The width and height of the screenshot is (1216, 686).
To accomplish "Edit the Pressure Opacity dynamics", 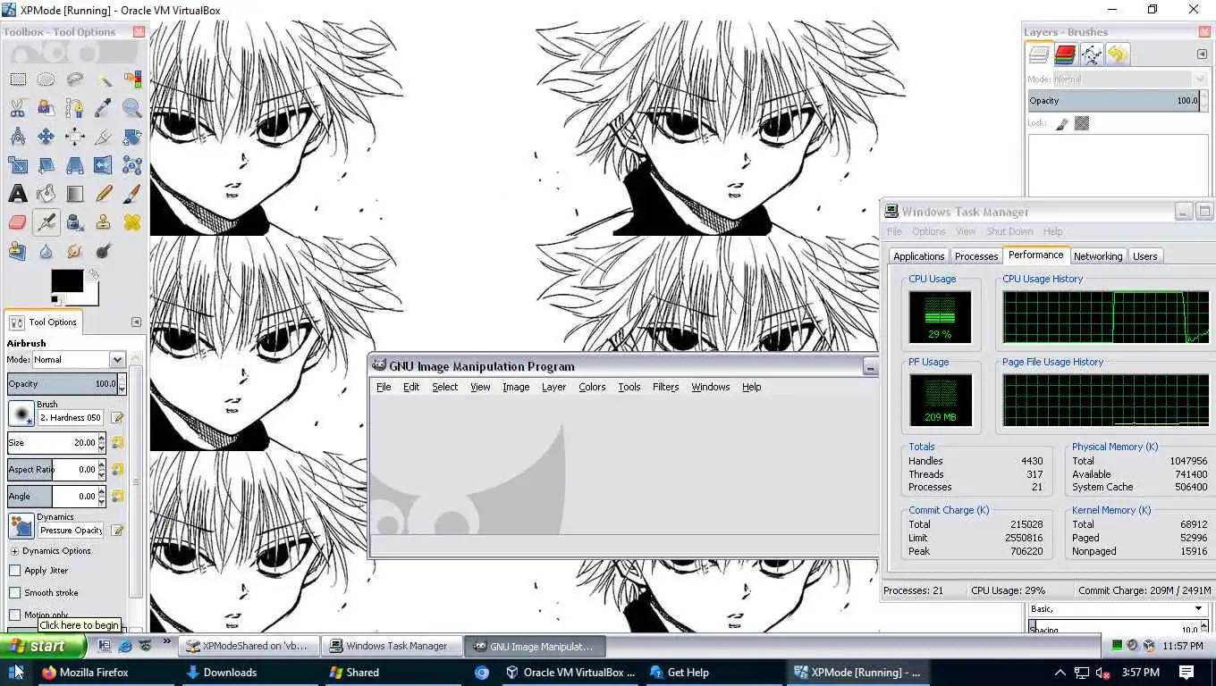I will [x=117, y=530].
